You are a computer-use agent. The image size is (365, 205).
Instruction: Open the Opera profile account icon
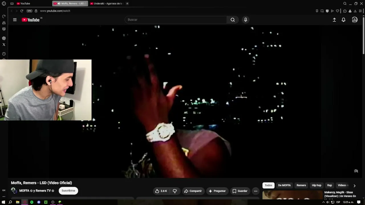350,11
